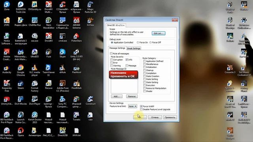Image resolution: width=253 pixels, height=142 pixels.
Task: Click the Skype desktop icon
Action: point(62,53)
